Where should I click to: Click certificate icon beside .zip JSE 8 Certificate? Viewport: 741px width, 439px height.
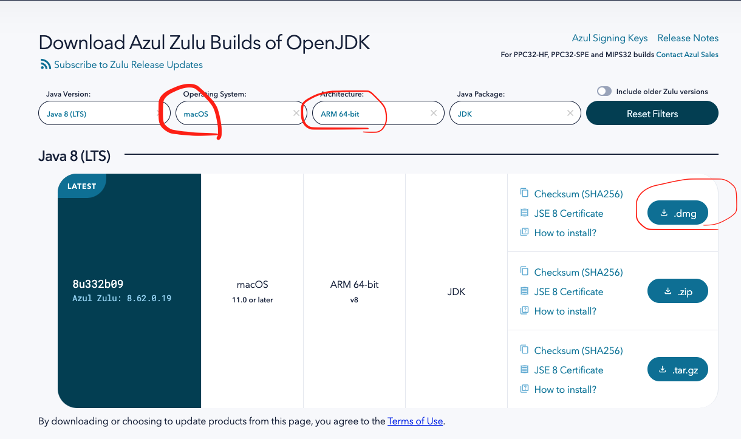pyautogui.click(x=524, y=291)
